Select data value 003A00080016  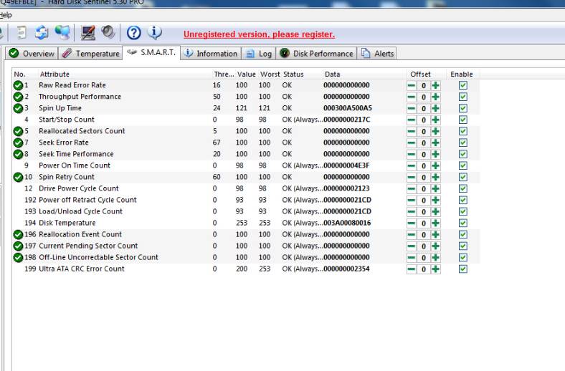point(347,223)
